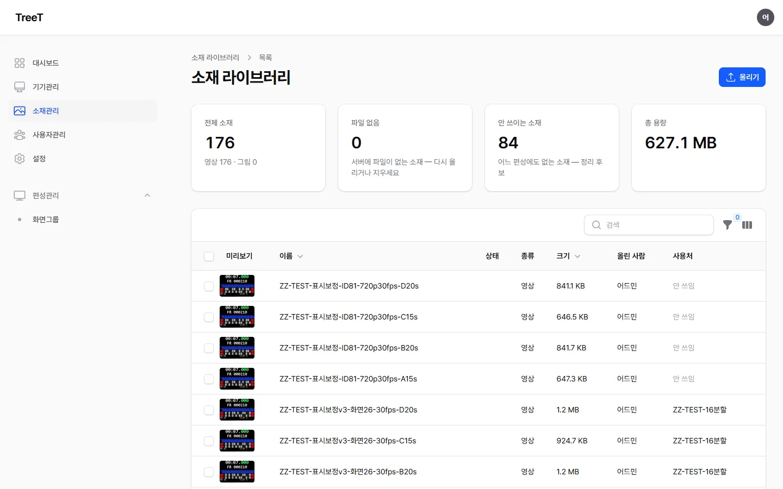
Task: Click the 설정 gear icon
Action: point(20,159)
